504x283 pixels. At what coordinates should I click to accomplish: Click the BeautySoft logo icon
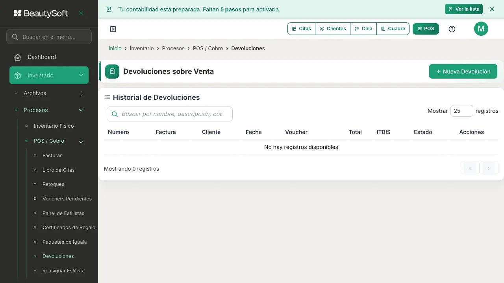[x=18, y=13]
